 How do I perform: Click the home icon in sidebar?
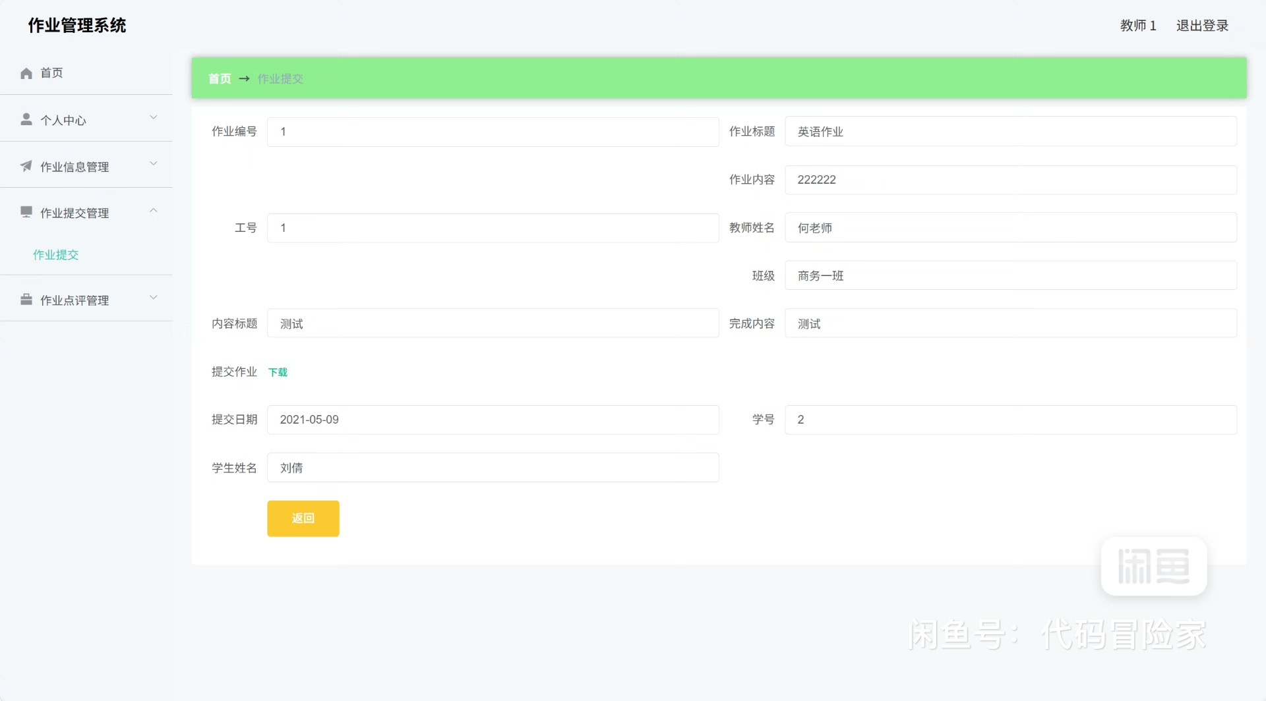click(x=26, y=73)
